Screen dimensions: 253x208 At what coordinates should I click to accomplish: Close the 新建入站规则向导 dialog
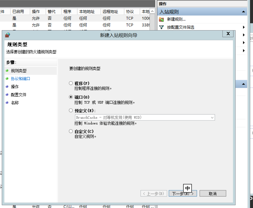click(228, 34)
